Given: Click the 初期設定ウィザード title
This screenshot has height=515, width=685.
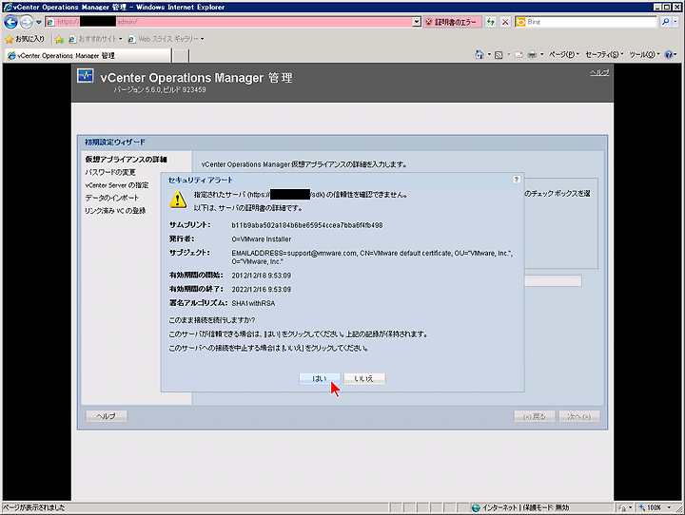Looking at the screenshot, I should point(115,142).
